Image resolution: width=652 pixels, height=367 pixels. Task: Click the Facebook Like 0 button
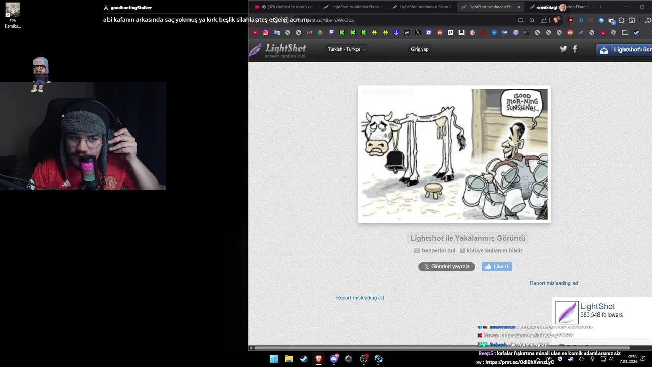(x=497, y=266)
